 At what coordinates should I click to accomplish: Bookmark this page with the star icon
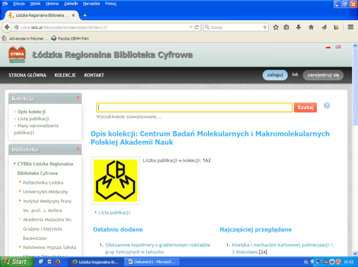276,27
